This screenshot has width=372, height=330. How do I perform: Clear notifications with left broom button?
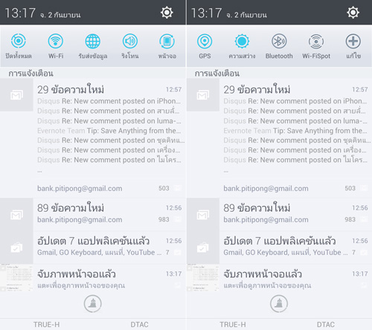[93, 303]
